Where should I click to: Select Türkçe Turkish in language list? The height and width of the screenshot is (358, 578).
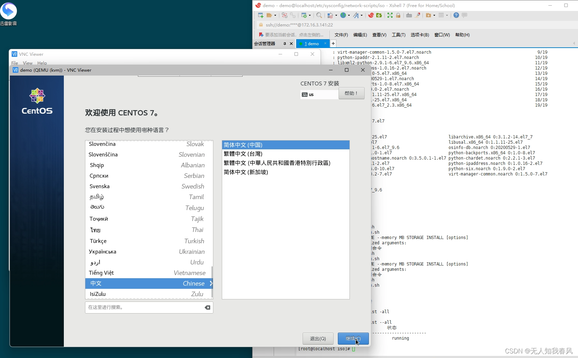click(148, 241)
